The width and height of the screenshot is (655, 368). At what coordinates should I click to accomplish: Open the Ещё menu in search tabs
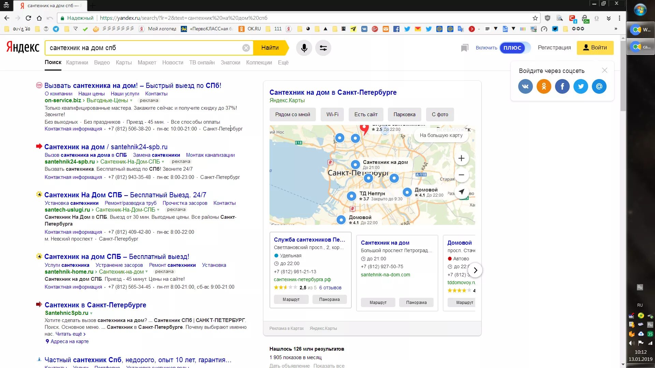click(283, 62)
